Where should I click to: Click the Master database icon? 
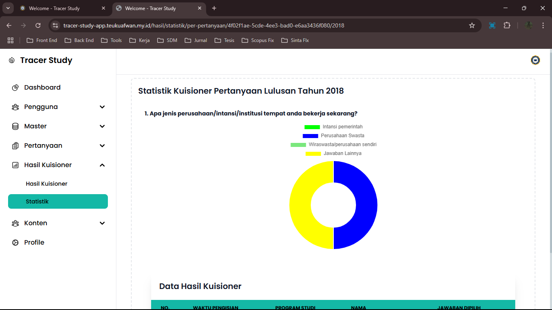point(15,126)
